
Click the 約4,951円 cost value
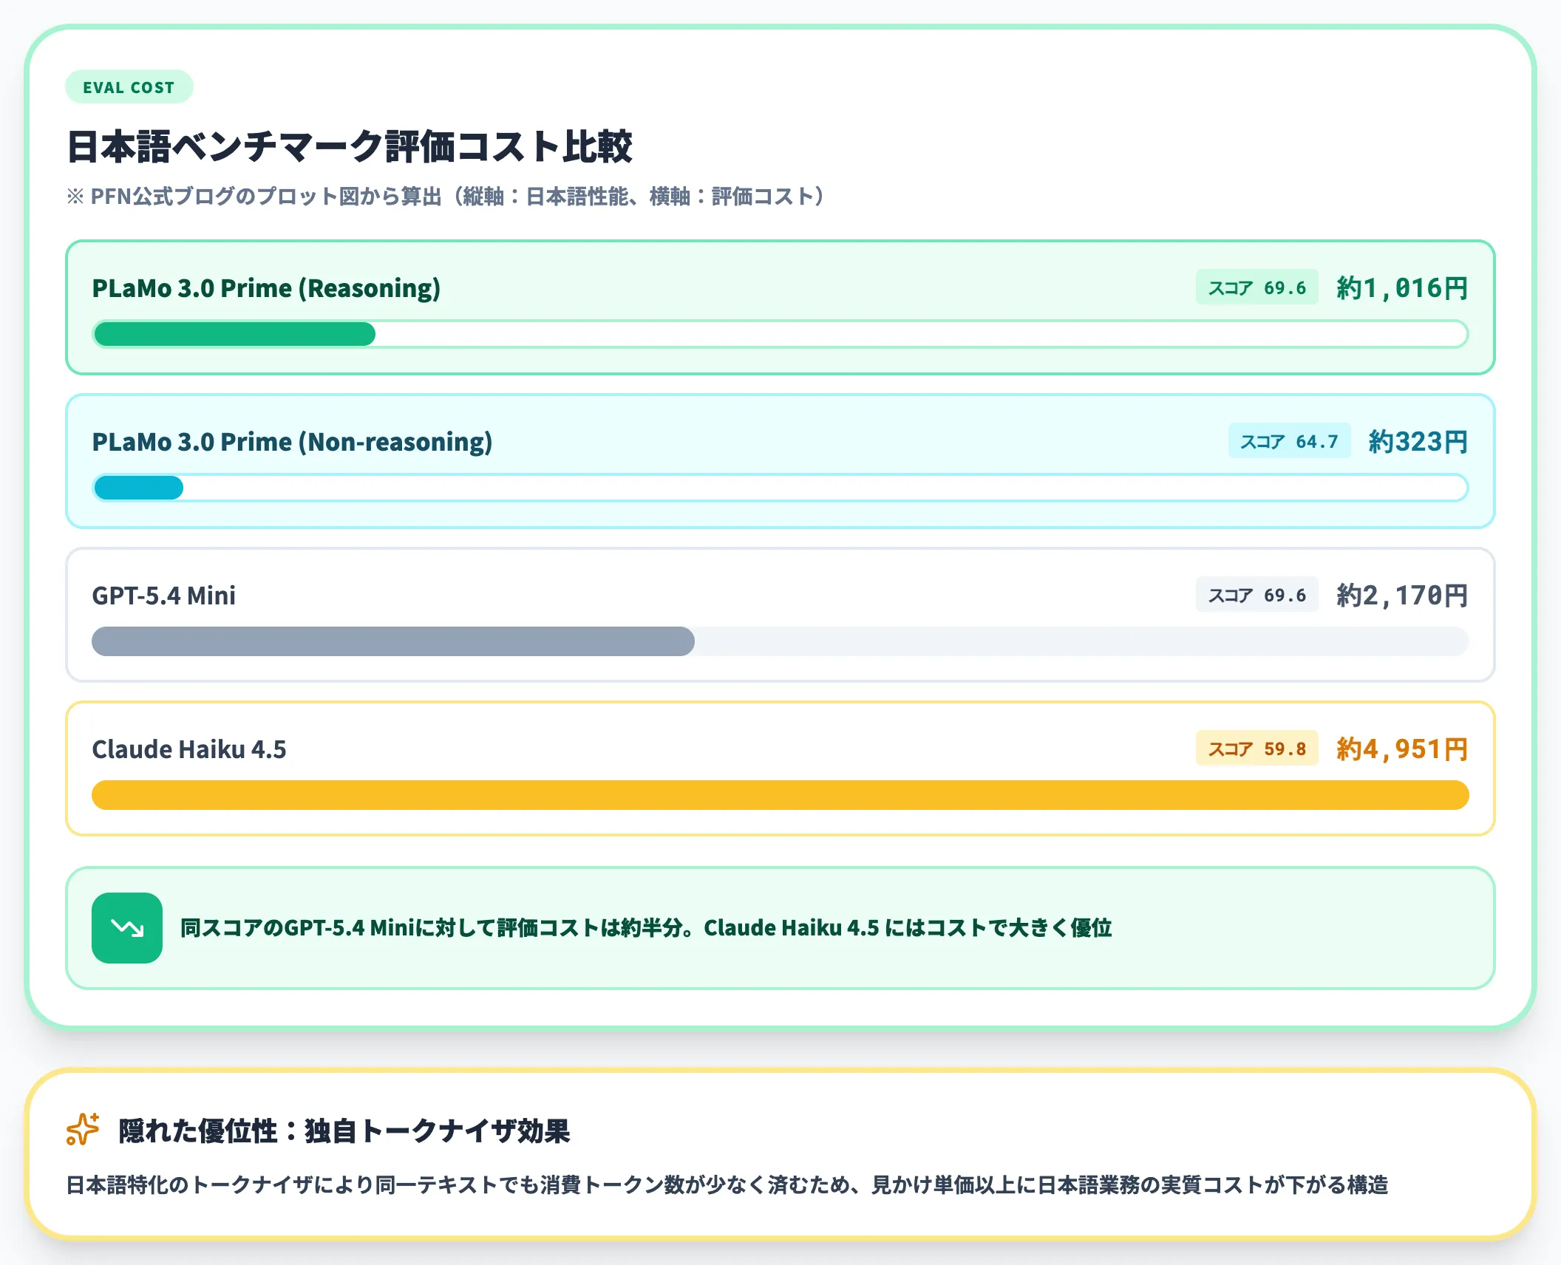tap(1402, 749)
